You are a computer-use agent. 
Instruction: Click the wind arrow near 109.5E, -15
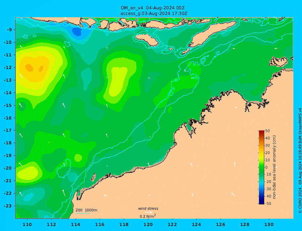[21, 105]
